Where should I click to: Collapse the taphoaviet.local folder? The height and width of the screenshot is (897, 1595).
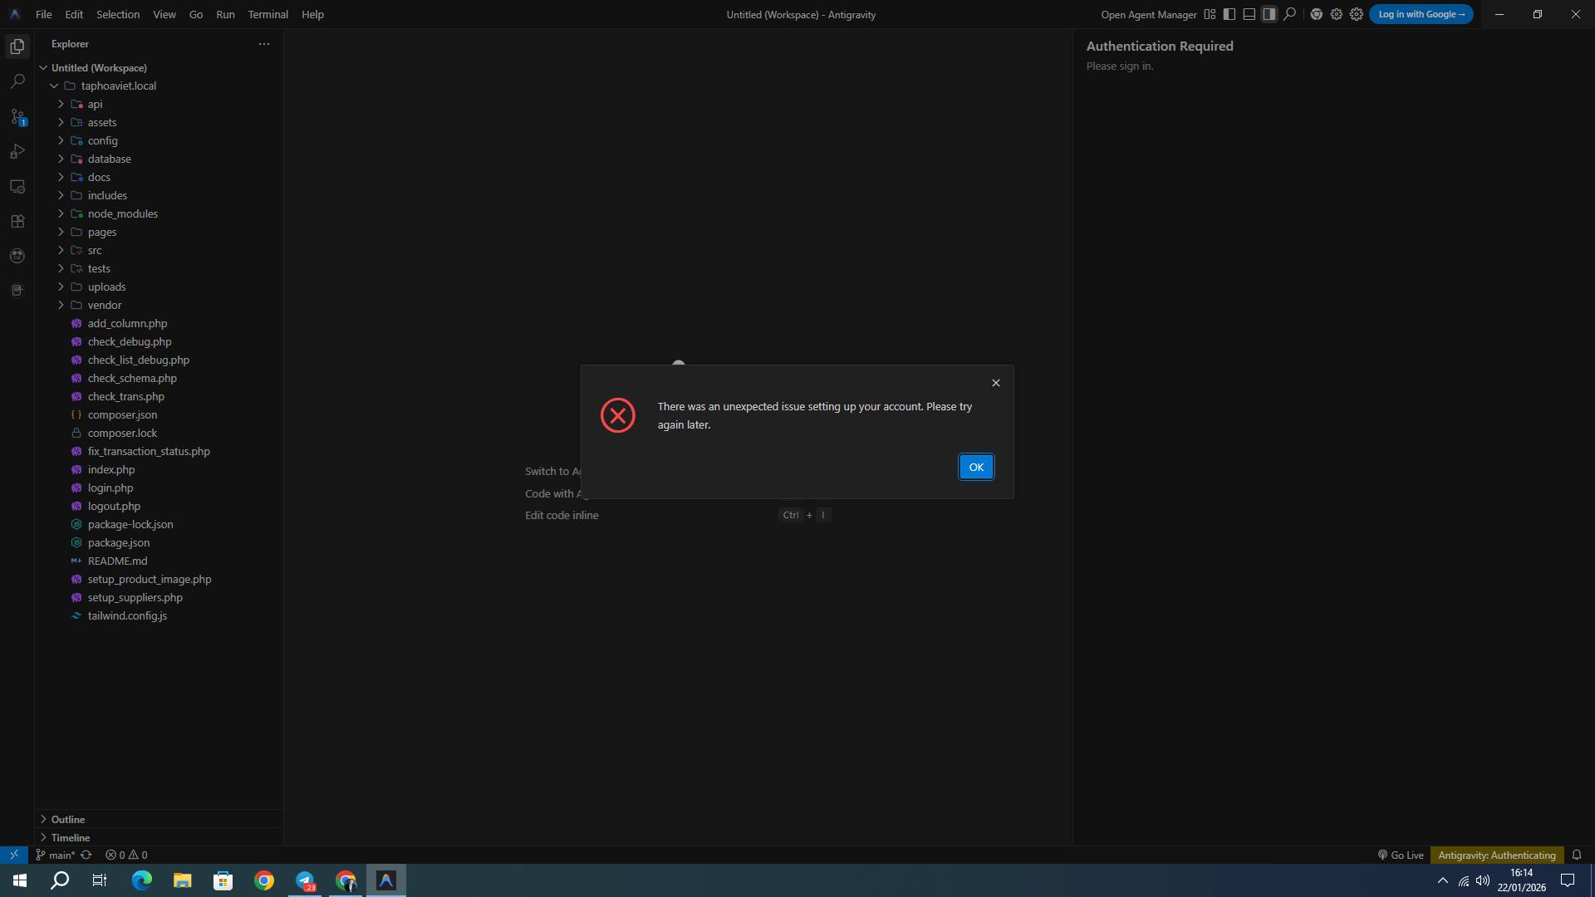(x=54, y=86)
